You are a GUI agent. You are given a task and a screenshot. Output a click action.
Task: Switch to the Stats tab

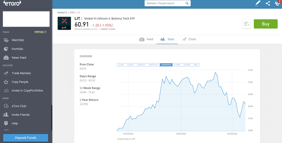pyautogui.click(x=167, y=39)
